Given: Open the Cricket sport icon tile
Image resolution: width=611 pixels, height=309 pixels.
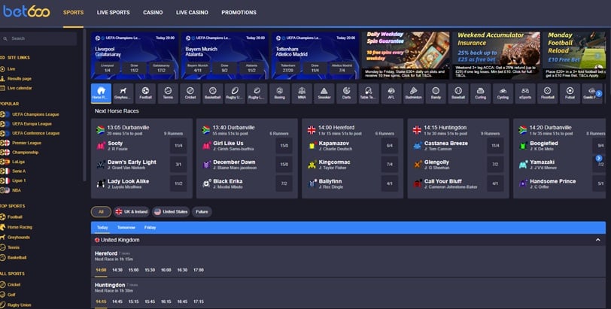Looking at the screenshot, I should [190, 93].
